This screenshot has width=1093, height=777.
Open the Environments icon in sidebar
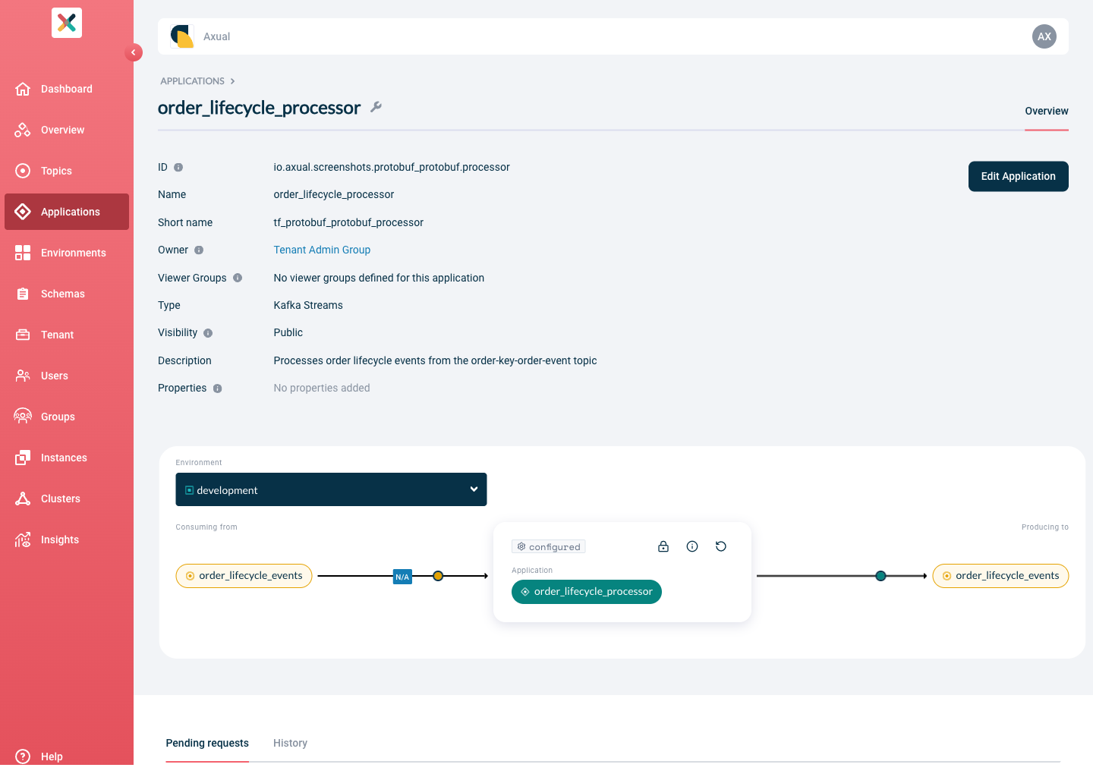[x=23, y=253]
